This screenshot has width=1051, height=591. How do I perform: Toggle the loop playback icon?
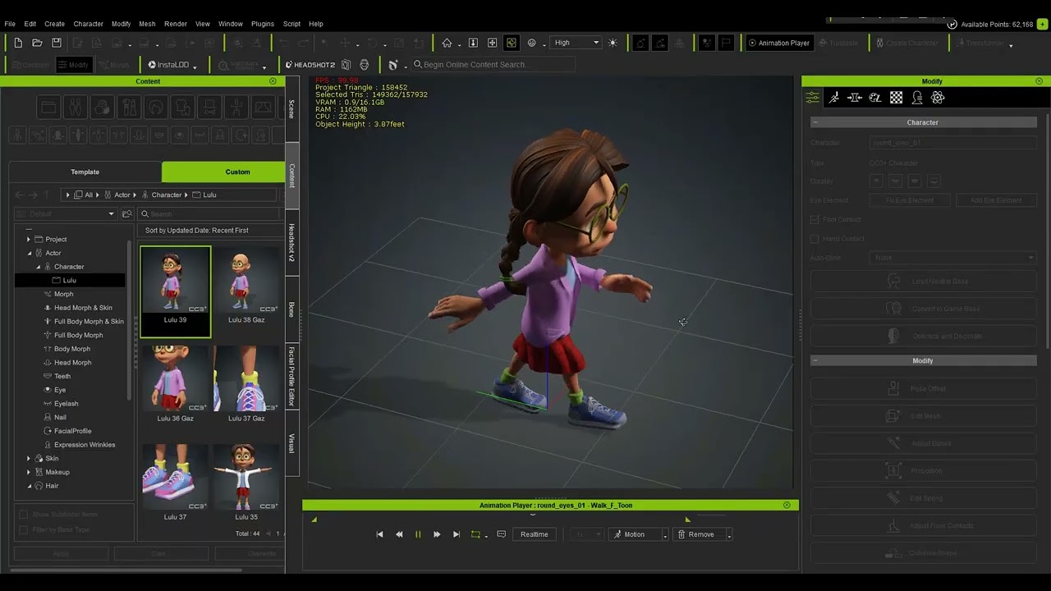(475, 534)
